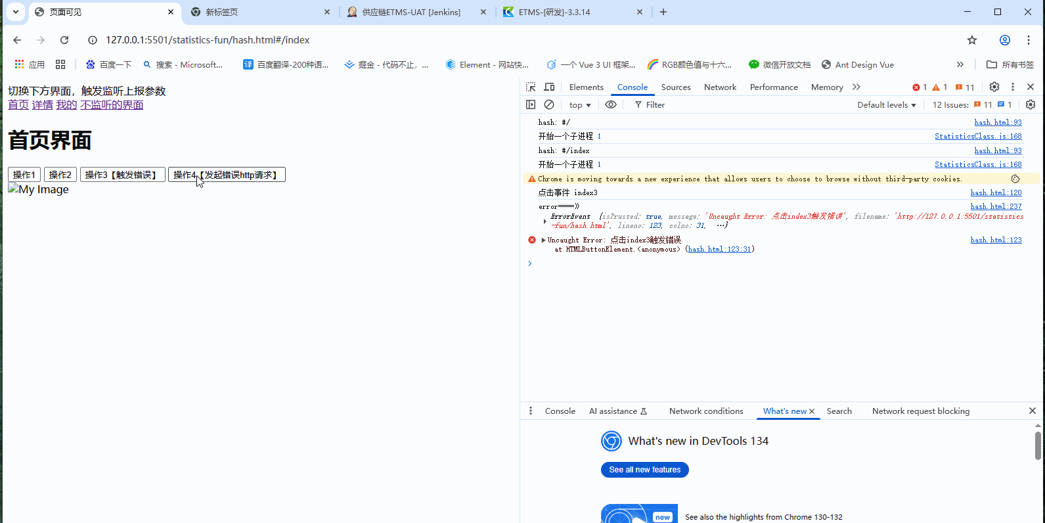Open the Search drawer tab
1045x523 pixels.
[x=839, y=411]
